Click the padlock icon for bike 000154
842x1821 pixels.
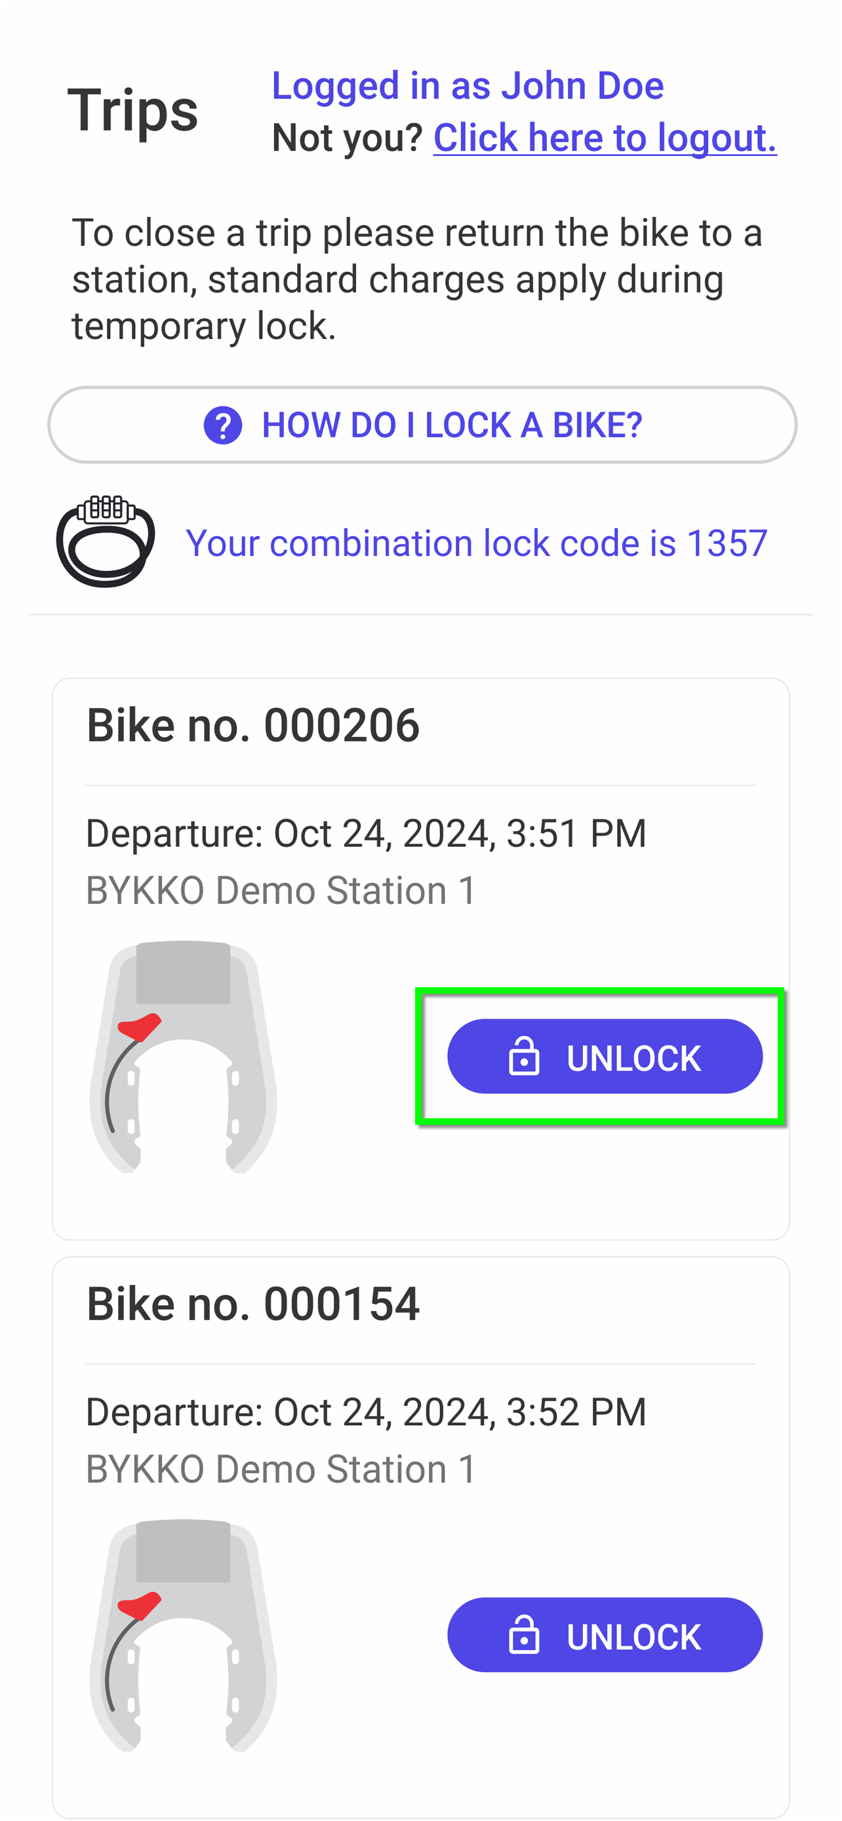(524, 1634)
